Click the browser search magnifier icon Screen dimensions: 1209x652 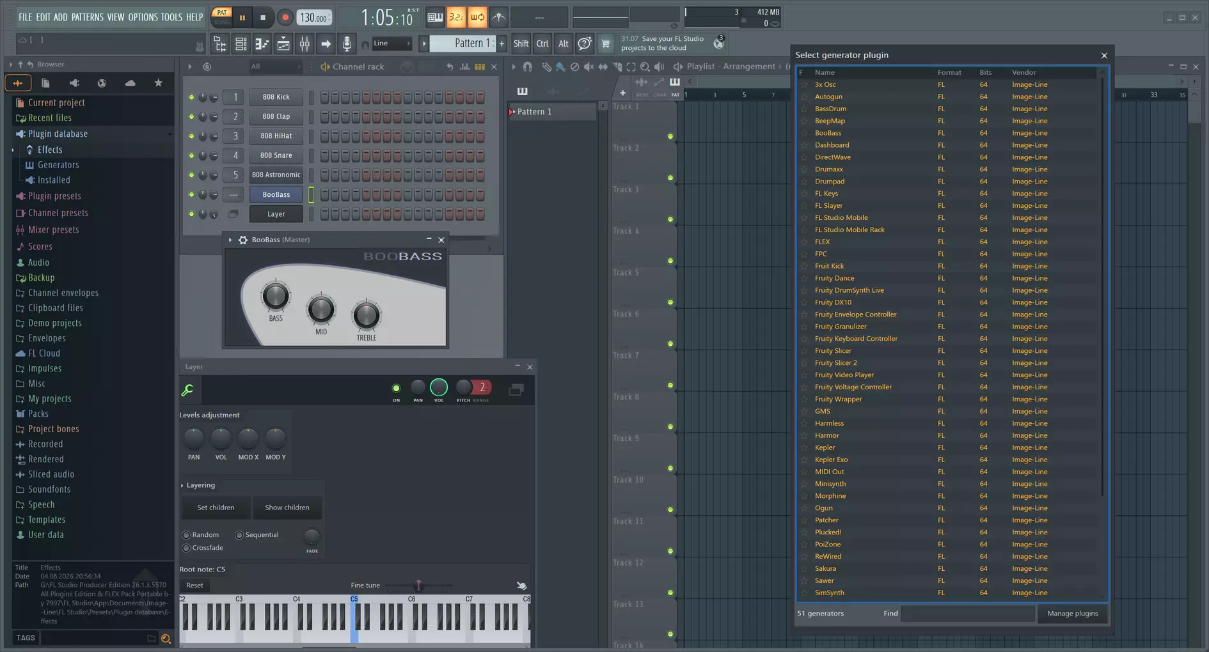point(166,638)
